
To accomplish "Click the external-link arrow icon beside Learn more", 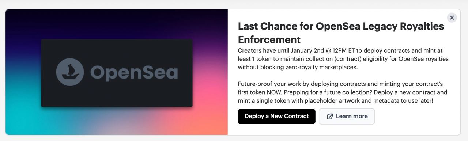I will click(x=330, y=117).
